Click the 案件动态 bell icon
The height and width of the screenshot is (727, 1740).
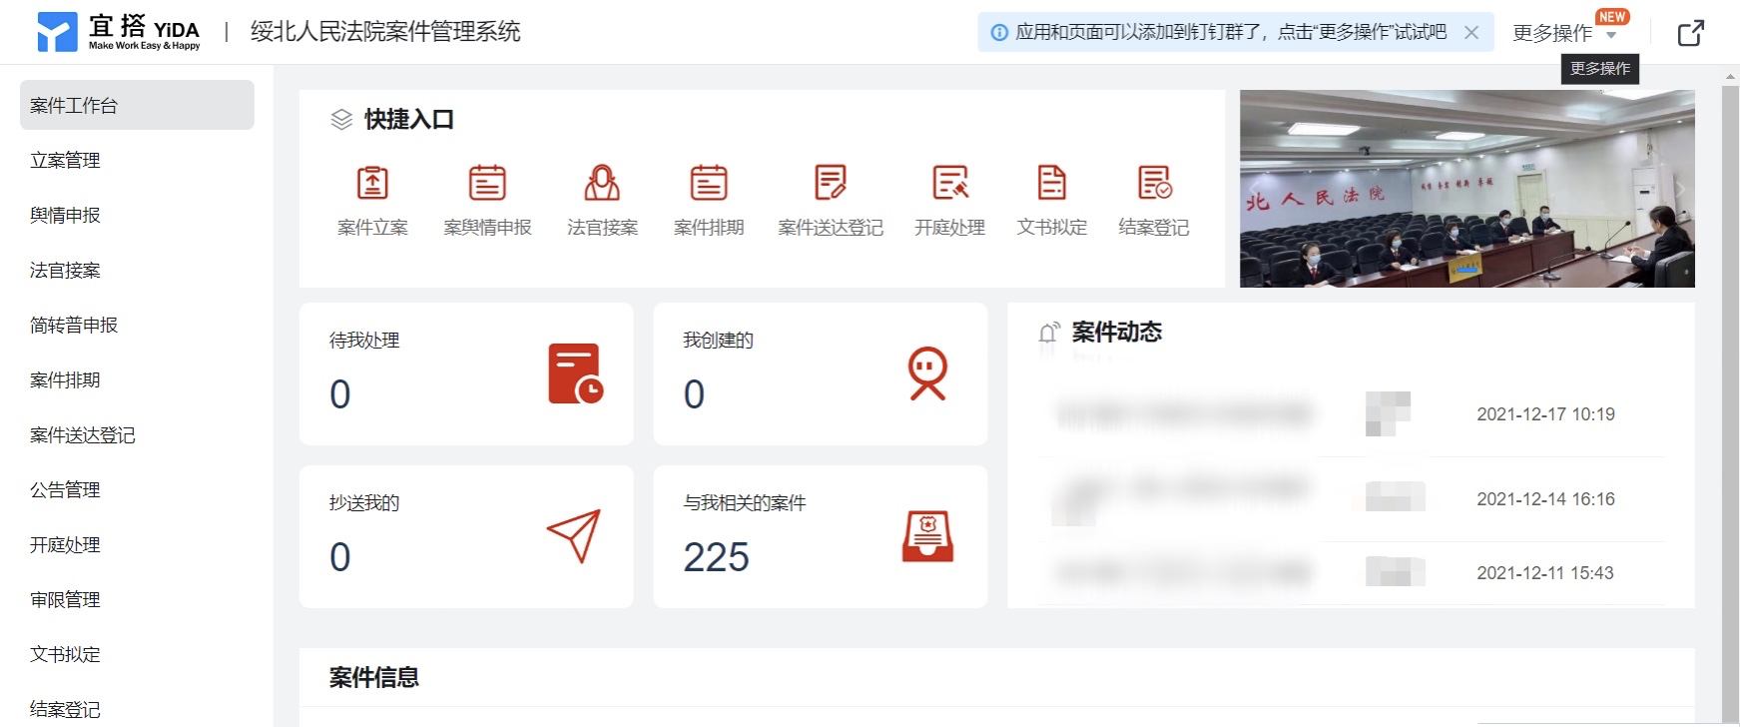point(1048,333)
